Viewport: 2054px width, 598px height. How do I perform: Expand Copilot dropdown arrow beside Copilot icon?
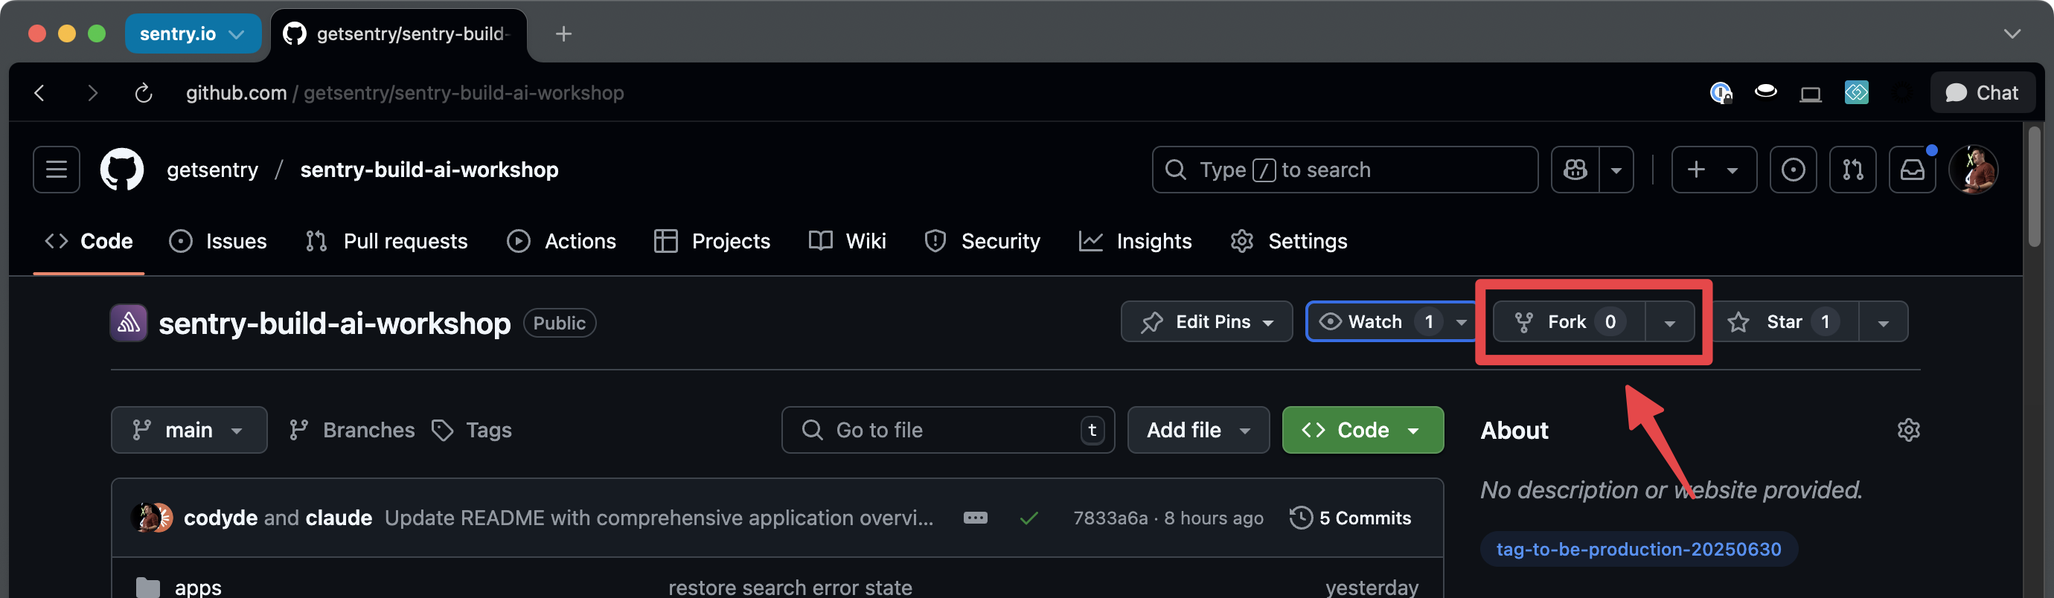[x=1616, y=170]
